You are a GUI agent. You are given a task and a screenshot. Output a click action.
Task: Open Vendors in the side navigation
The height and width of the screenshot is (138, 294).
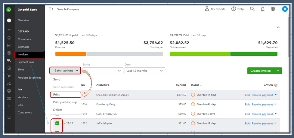(x=23, y=97)
